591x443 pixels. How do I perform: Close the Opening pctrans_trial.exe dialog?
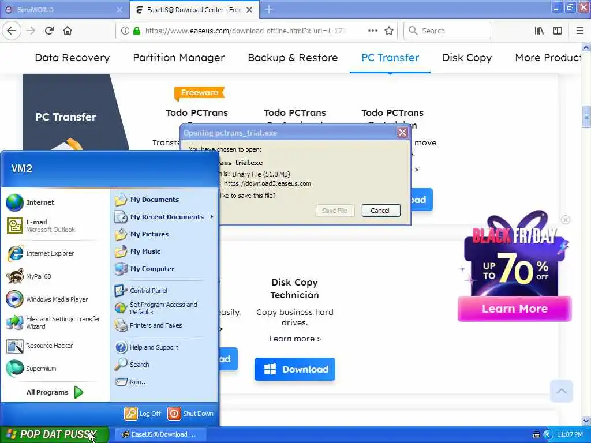(402, 133)
